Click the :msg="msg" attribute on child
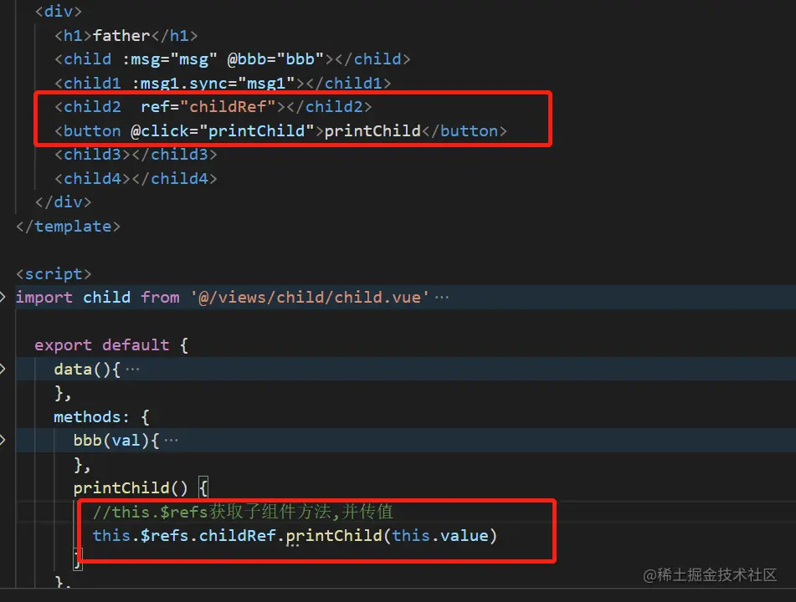The height and width of the screenshot is (602, 796). pyautogui.click(x=170, y=59)
